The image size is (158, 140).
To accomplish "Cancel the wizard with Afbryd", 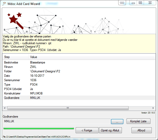I will tap(141, 130).
